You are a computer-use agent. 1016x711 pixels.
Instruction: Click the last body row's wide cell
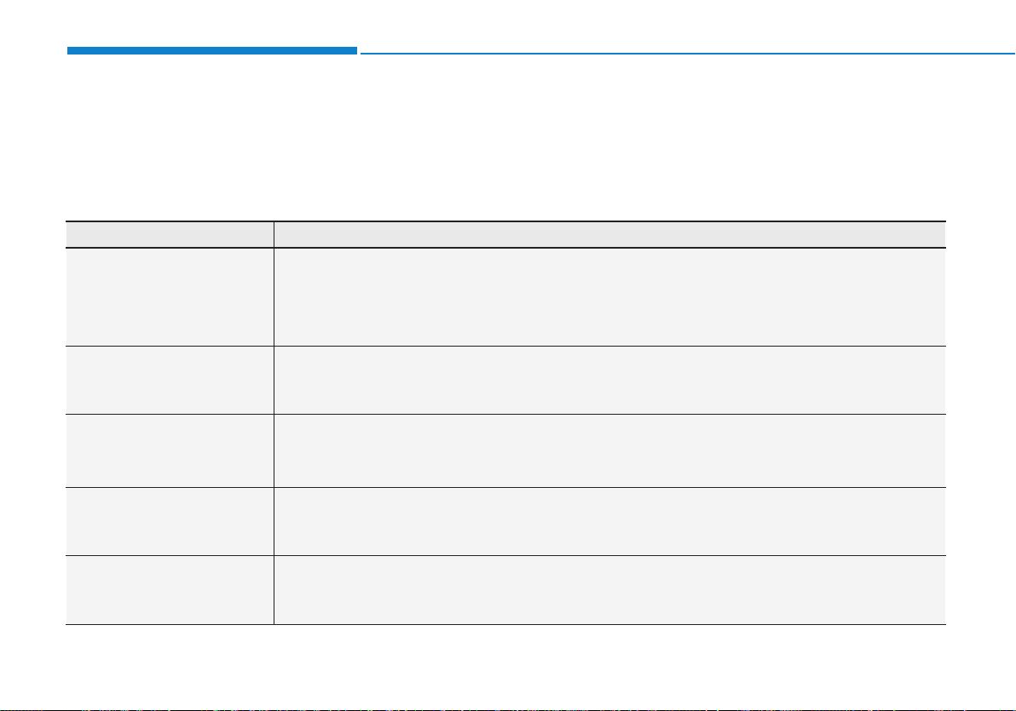(x=609, y=590)
